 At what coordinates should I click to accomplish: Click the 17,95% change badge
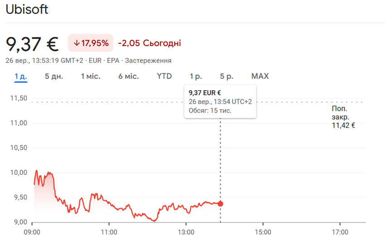click(91, 43)
